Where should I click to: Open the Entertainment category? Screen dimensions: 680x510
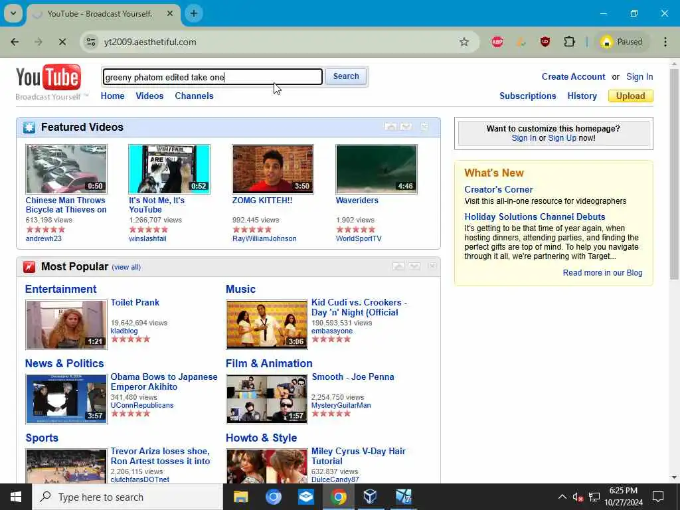tap(60, 290)
